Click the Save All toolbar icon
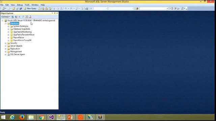The height and width of the screenshot is (121, 216). pos(21,9)
